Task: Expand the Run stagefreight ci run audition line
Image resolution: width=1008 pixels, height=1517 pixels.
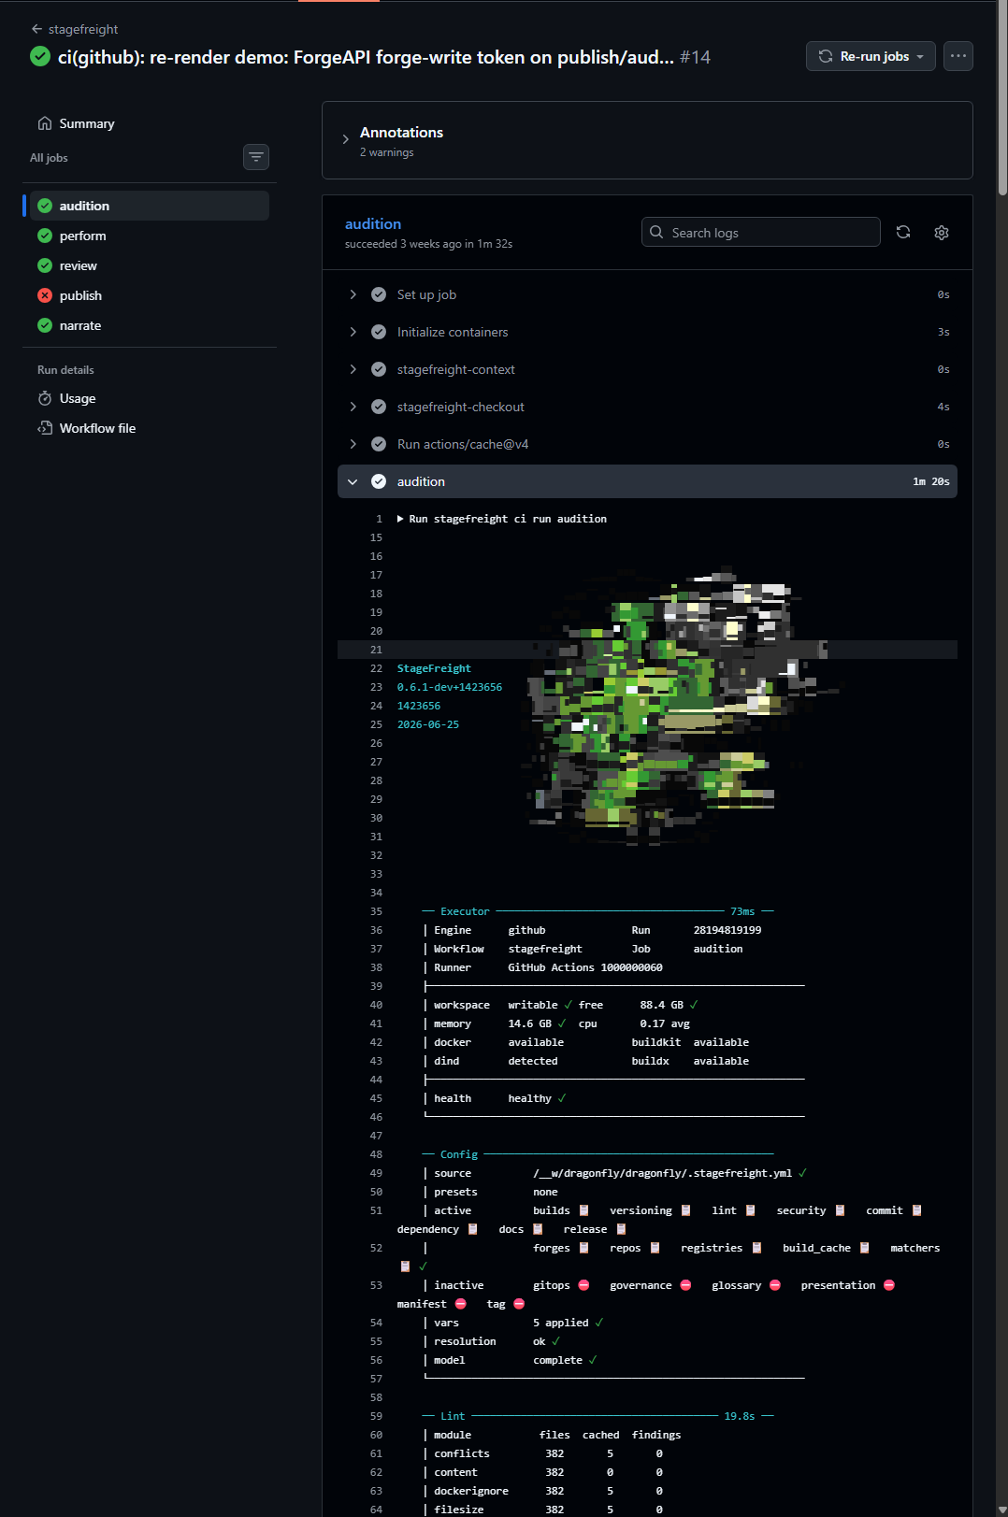Action: click(x=502, y=519)
